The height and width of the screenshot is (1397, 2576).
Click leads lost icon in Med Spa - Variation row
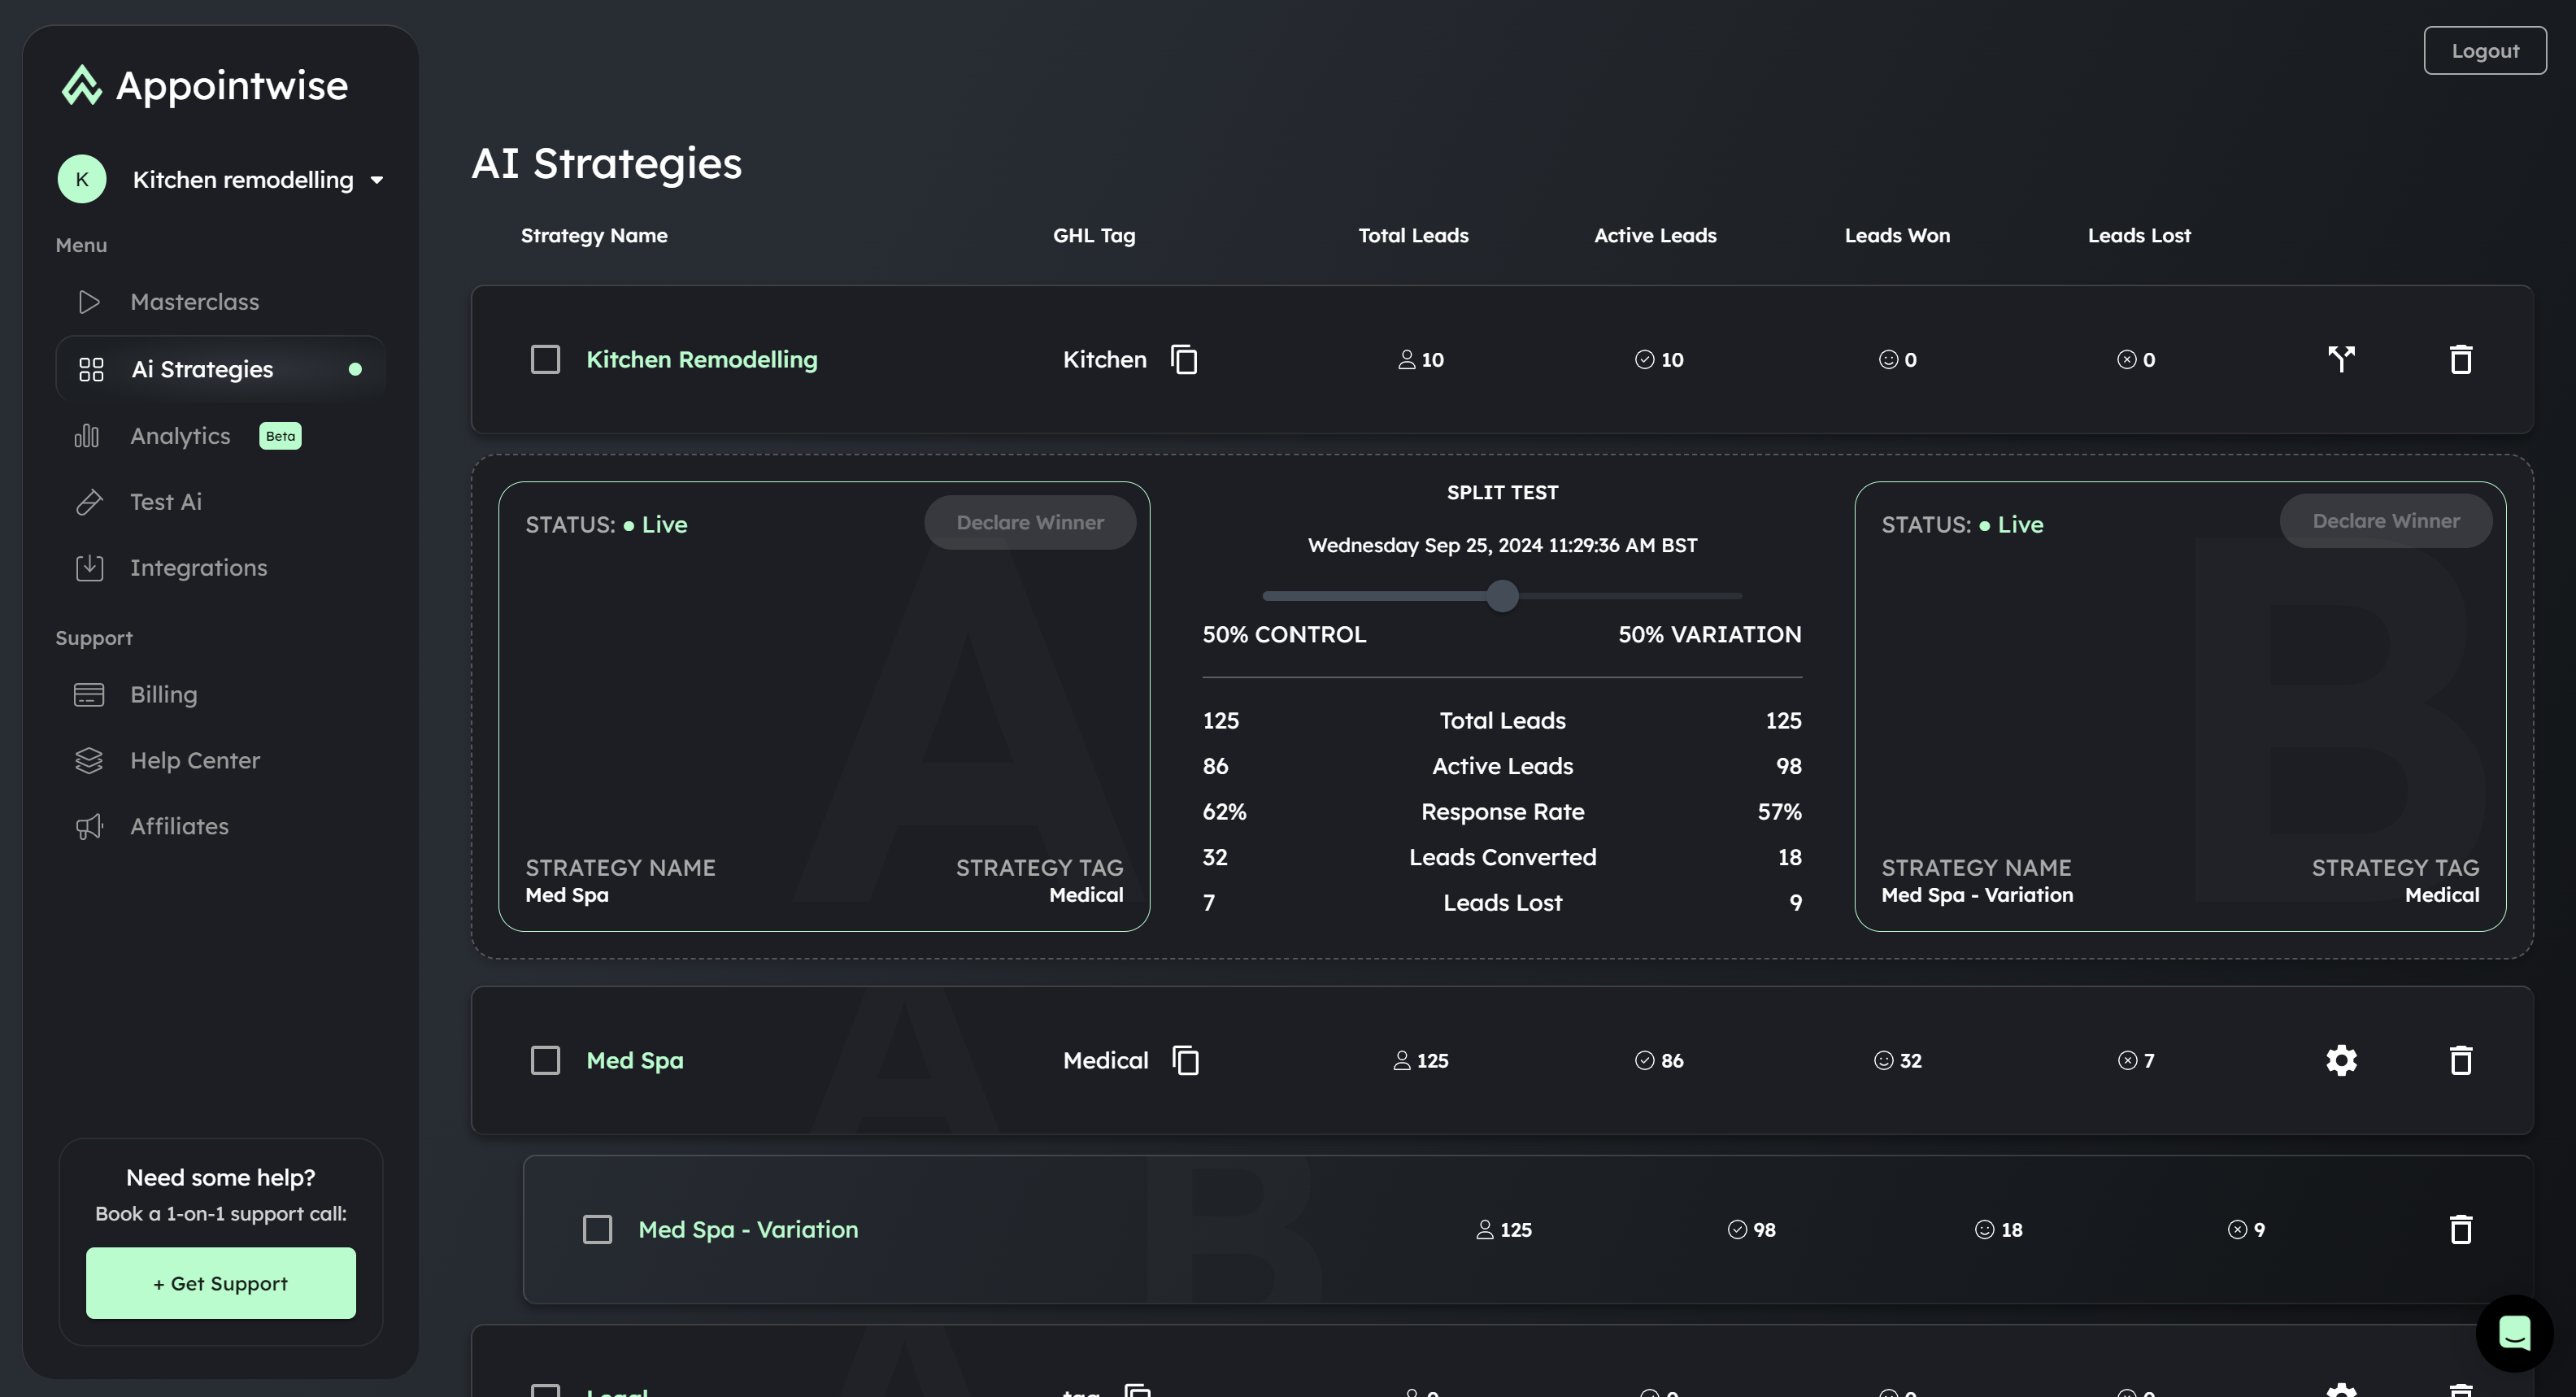(2237, 1229)
